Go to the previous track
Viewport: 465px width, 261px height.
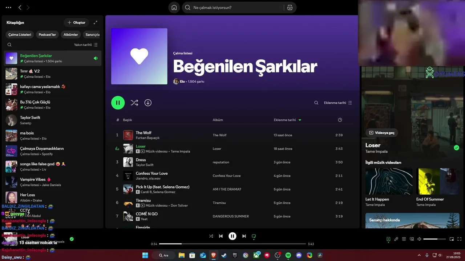[x=221, y=236]
